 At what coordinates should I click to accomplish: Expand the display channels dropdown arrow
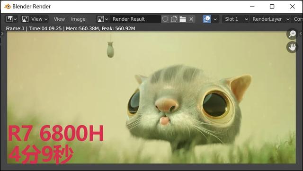[215, 19]
